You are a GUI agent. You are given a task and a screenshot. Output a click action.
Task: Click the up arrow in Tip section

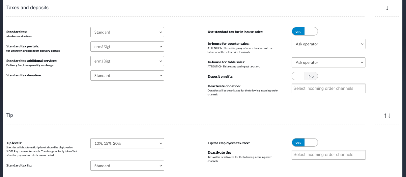pos(385,115)
